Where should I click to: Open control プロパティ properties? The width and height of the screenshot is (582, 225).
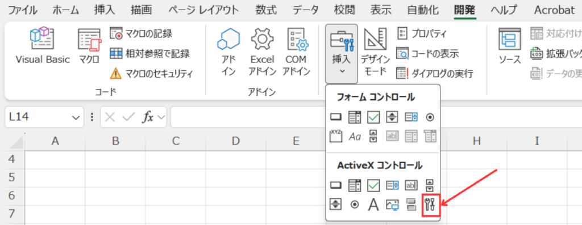422,33
